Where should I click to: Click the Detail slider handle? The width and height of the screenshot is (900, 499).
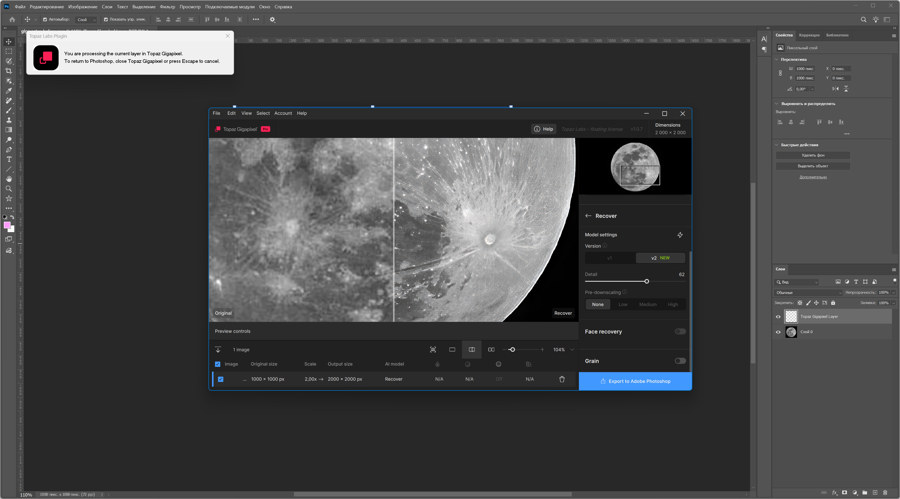tap(646, 281)
